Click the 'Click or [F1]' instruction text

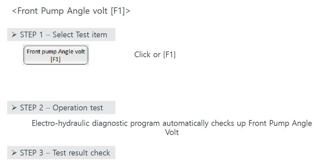point(155,55)
